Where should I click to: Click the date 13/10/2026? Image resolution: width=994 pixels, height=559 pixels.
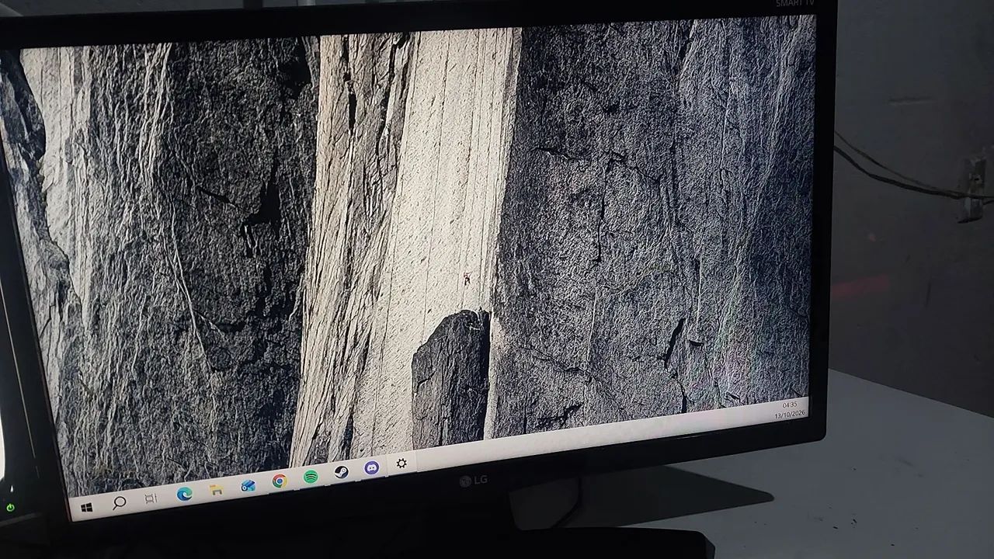pos(789,415)
